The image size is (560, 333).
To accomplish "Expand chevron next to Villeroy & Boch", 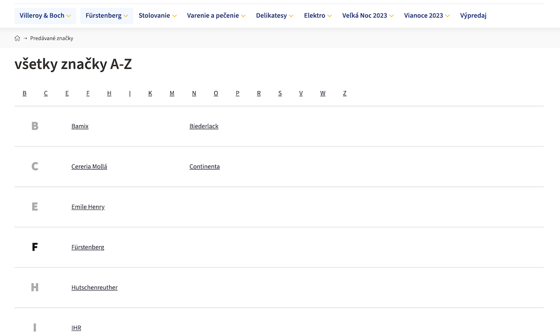I will (69, 16).
